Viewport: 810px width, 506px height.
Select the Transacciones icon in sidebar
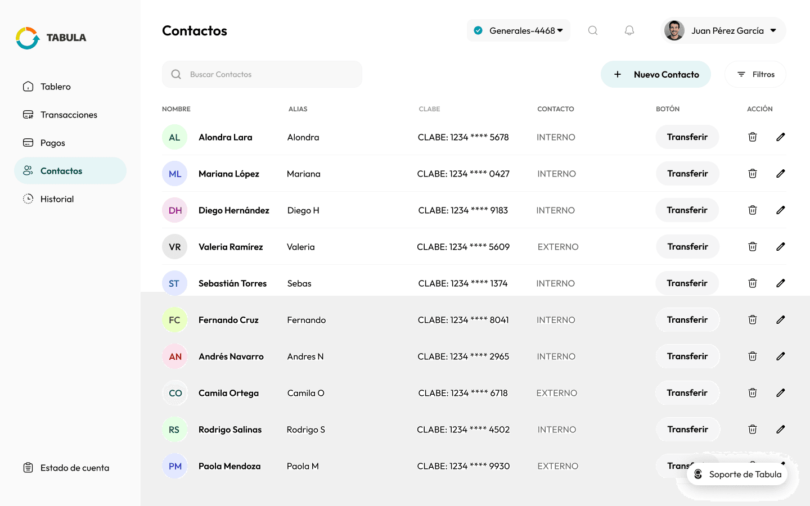coord(28,114)
